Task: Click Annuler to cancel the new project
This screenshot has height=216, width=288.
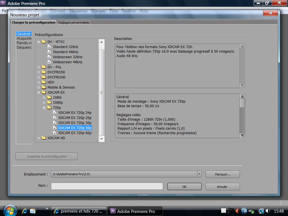Action: click(222, 187)
